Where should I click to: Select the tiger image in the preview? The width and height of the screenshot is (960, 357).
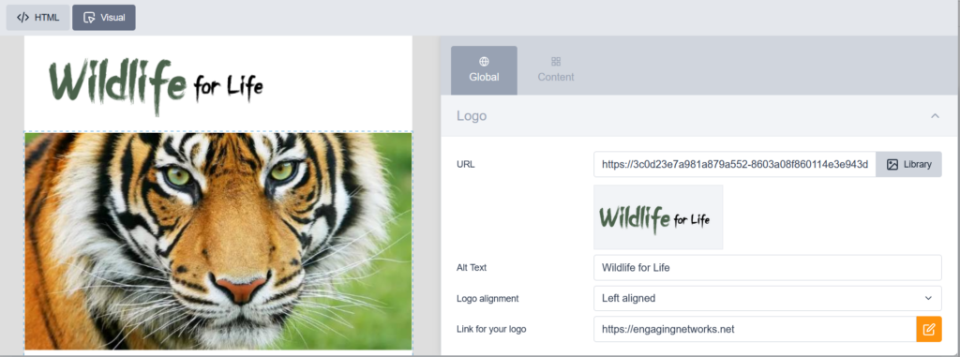(x=217, y=241)
